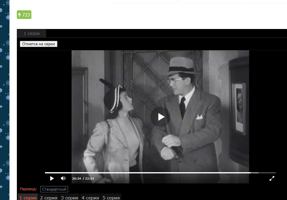The image size is (287, 200).
Task: Mute the video with the speaker icon
Action: (x=63, y=178)
